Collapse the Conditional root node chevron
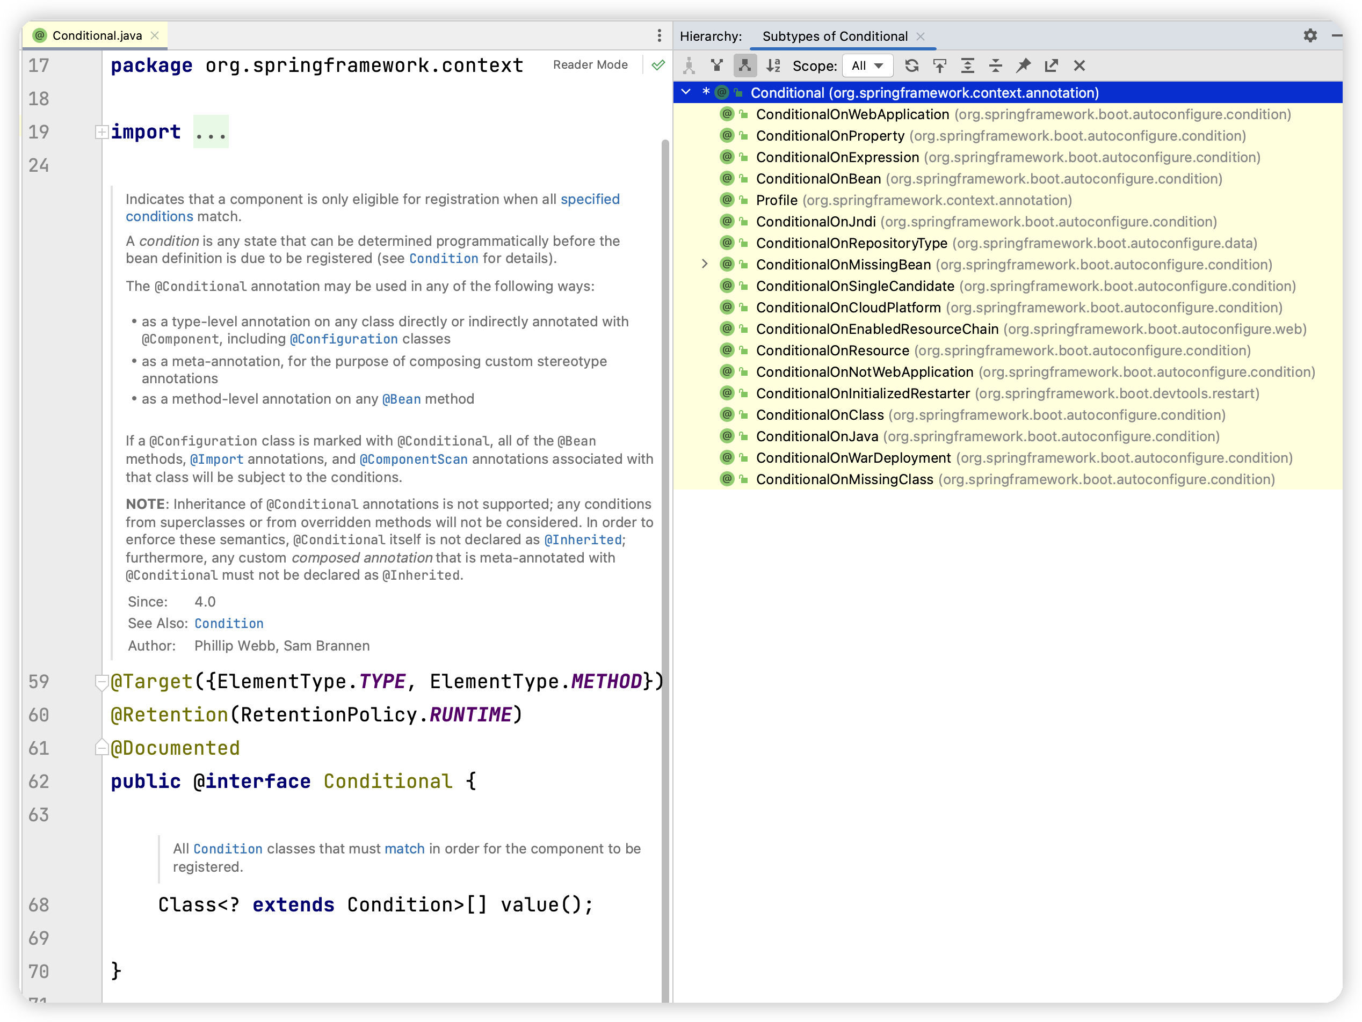1362x1022 pixels. point(686,92)
